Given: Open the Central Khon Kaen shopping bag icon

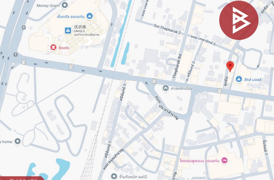Looking at the screenshot, I should [x=90, y=16].
